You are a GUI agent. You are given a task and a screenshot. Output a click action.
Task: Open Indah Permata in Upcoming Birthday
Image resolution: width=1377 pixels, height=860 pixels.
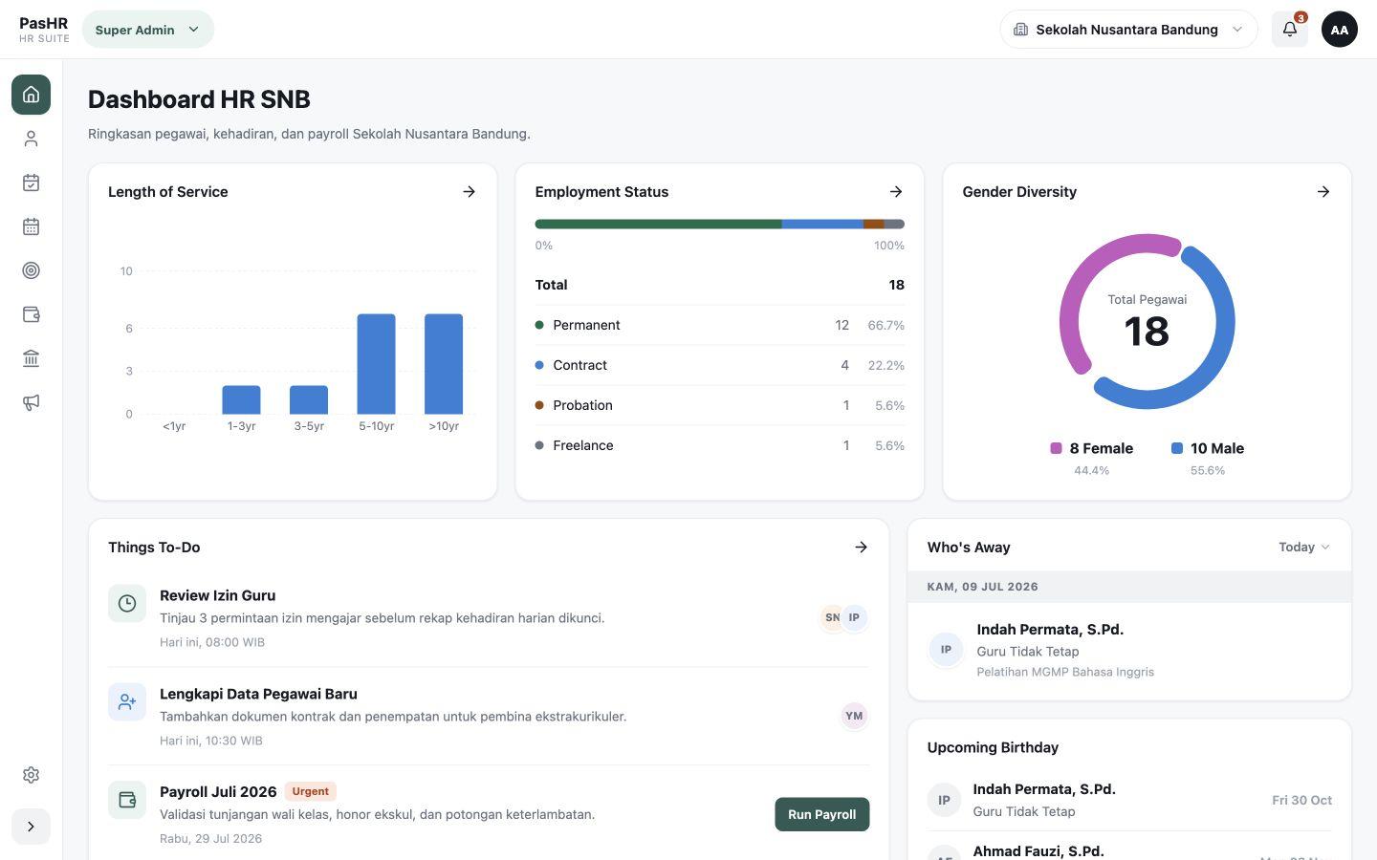point(1129,800)
